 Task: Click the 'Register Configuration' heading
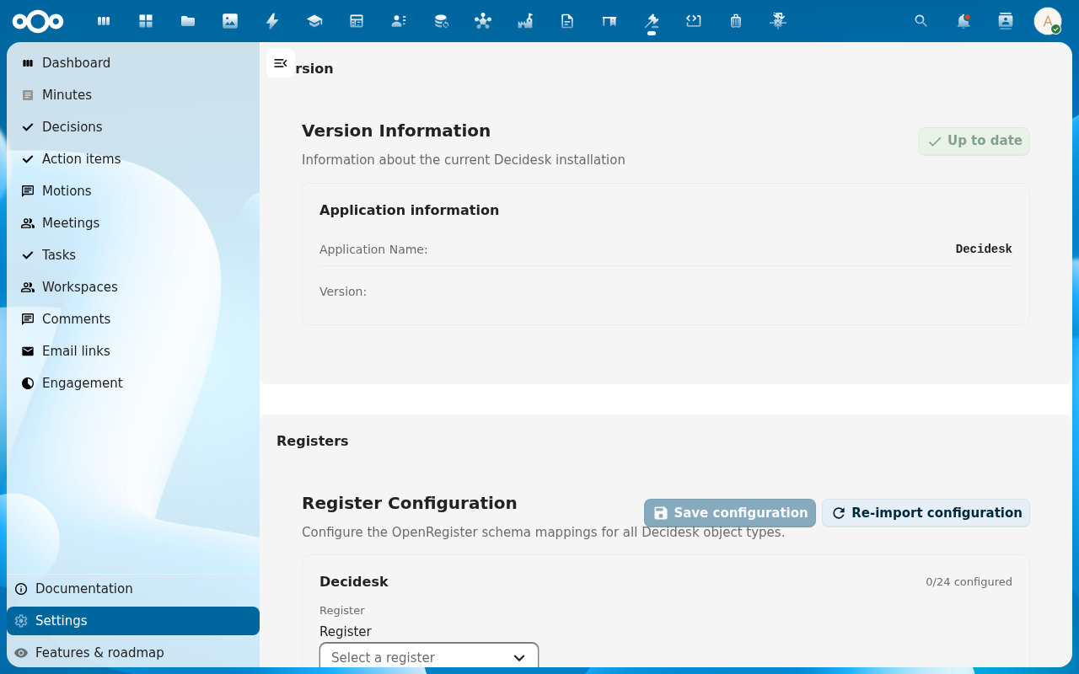[x=410, y=503]
